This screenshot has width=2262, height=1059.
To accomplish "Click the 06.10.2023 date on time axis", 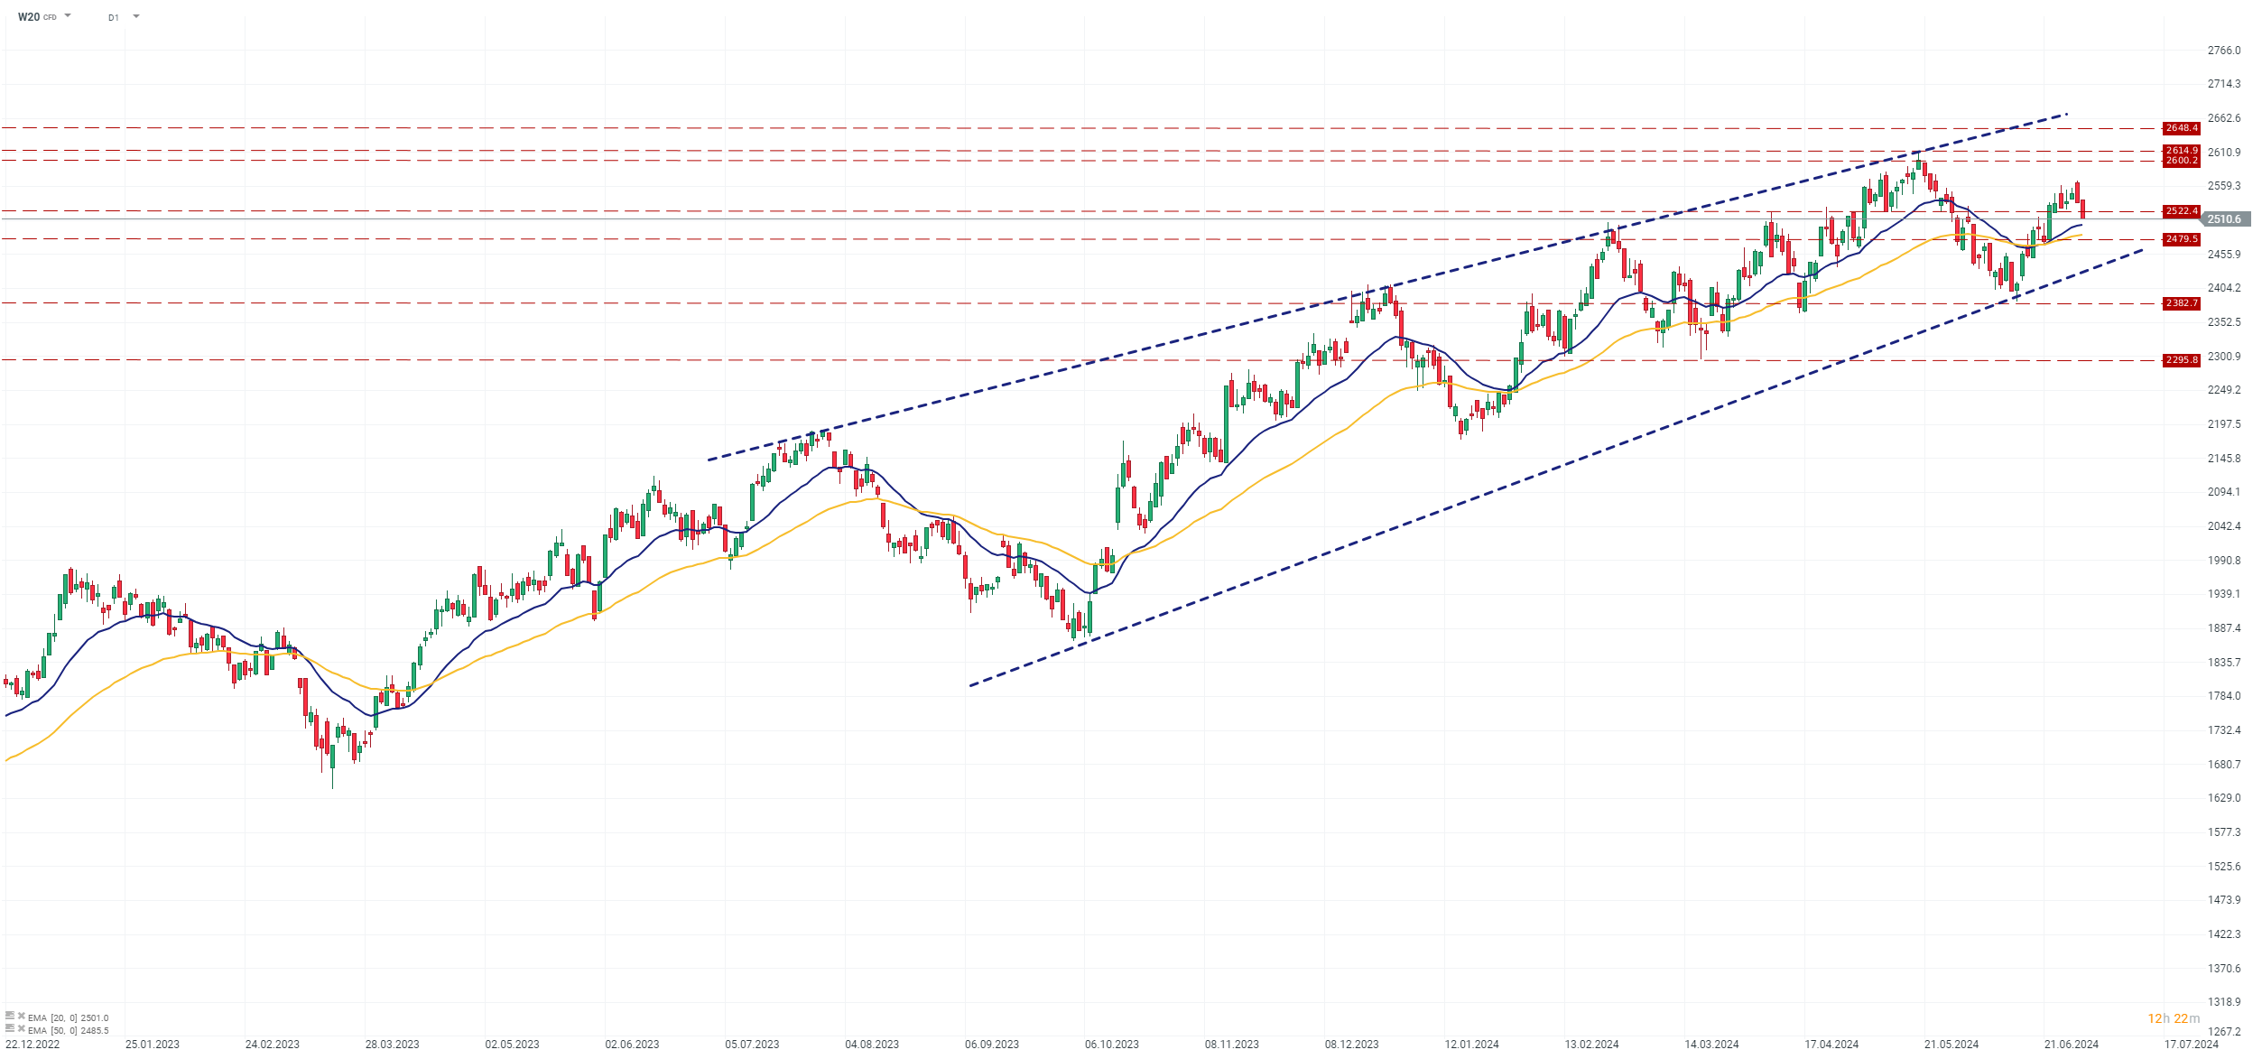I will pyautogui.click(x=1112, y=1045).
